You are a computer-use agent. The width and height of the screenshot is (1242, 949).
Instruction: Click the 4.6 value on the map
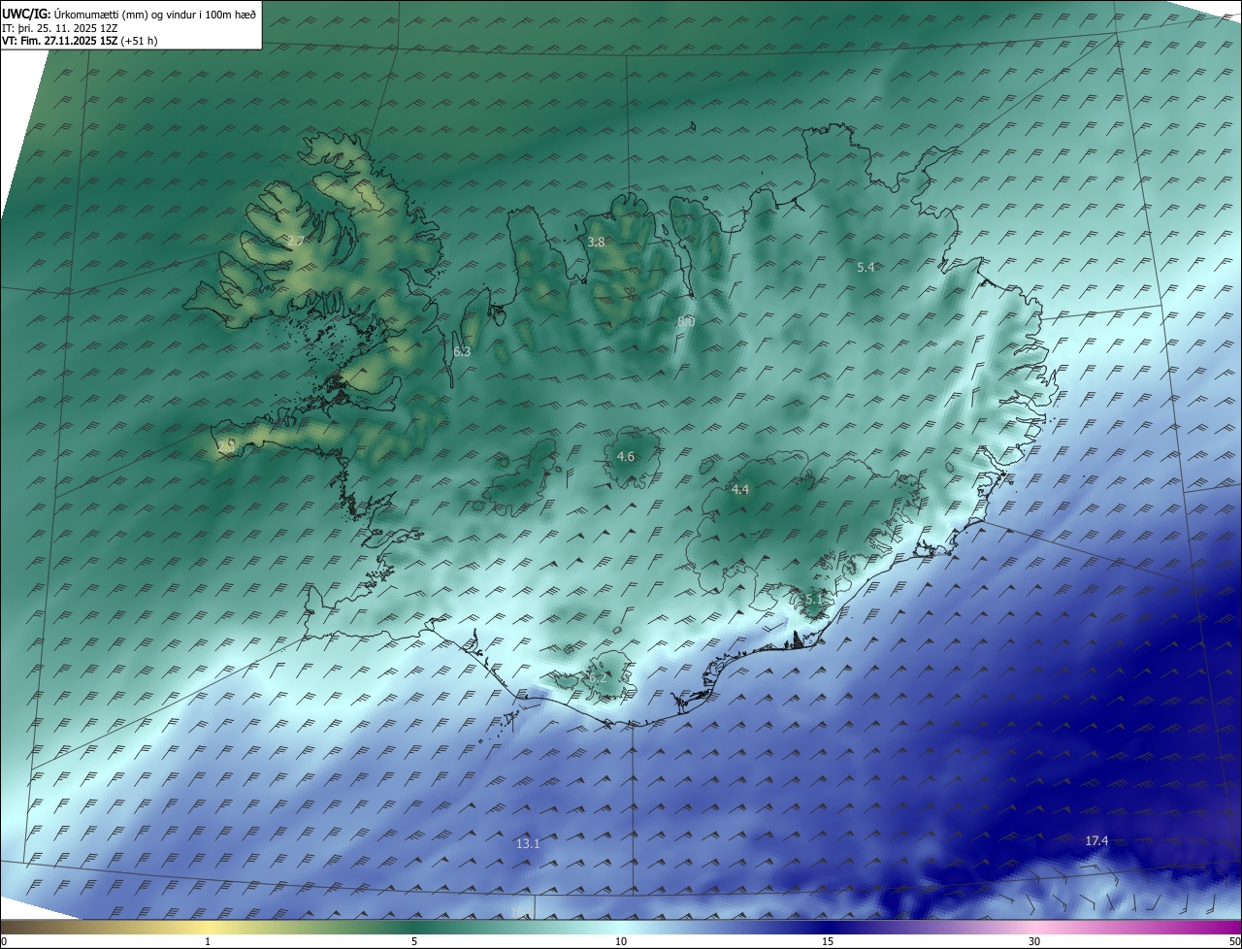click(626, 456)
